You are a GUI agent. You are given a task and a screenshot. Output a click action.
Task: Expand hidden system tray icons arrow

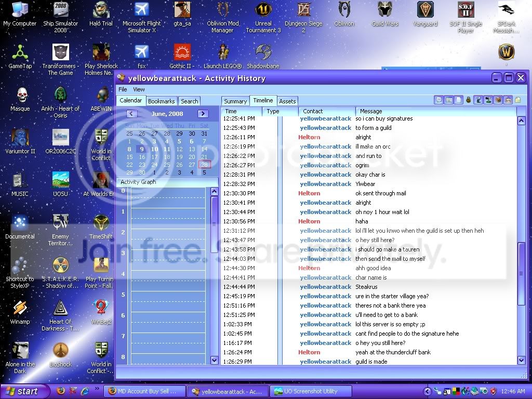[x=427, y=391]
